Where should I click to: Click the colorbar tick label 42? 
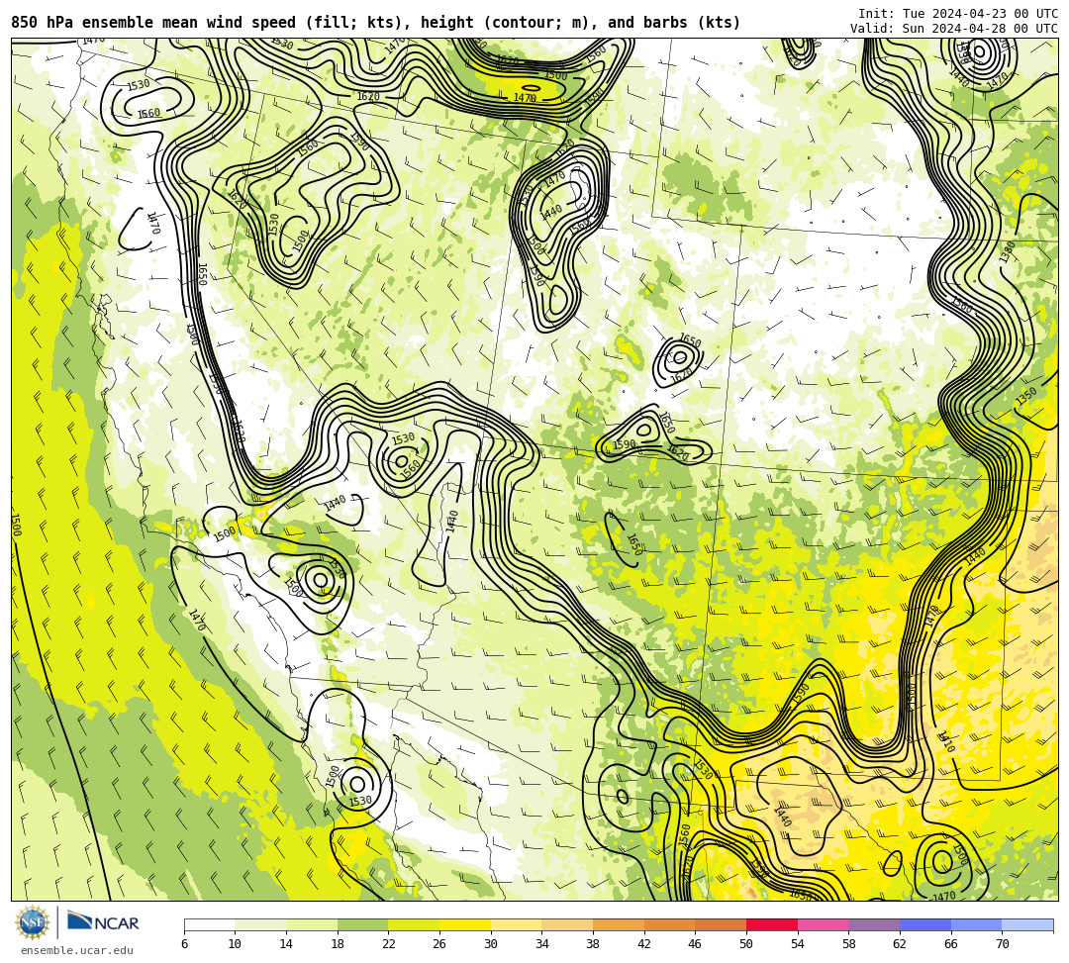(x=644, y=944)
